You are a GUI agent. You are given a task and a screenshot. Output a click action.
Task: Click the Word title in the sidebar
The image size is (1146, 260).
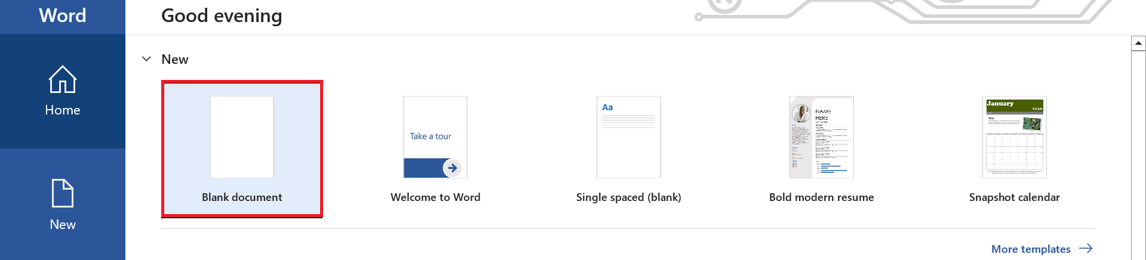pyautogui.click(x=63, y=16)
